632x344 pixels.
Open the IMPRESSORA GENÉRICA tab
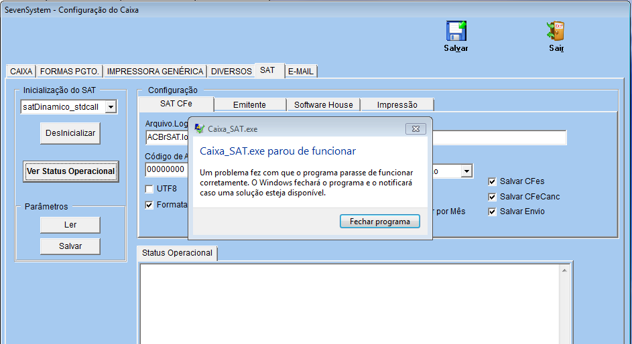tap(155, 71)
